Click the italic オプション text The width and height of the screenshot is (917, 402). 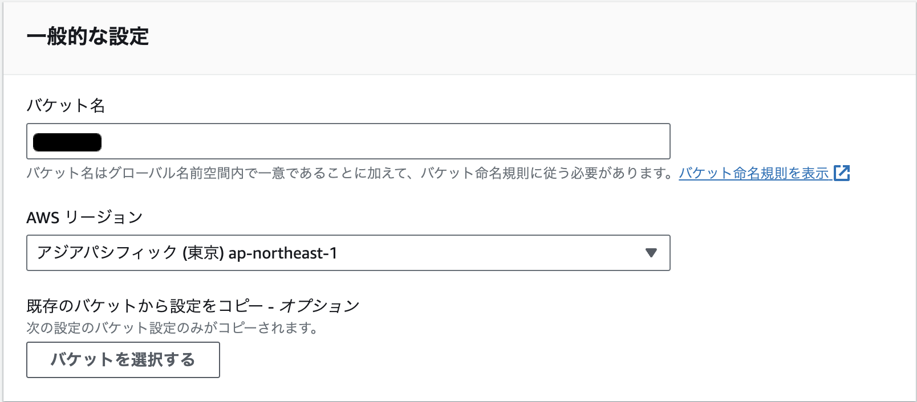(319, 306)
